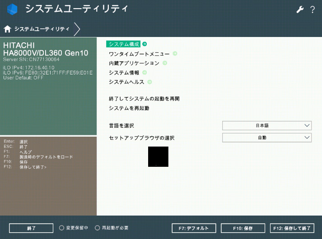
Task: Click the breadcrumb chevron separator arrow
Action: (77, 29)
